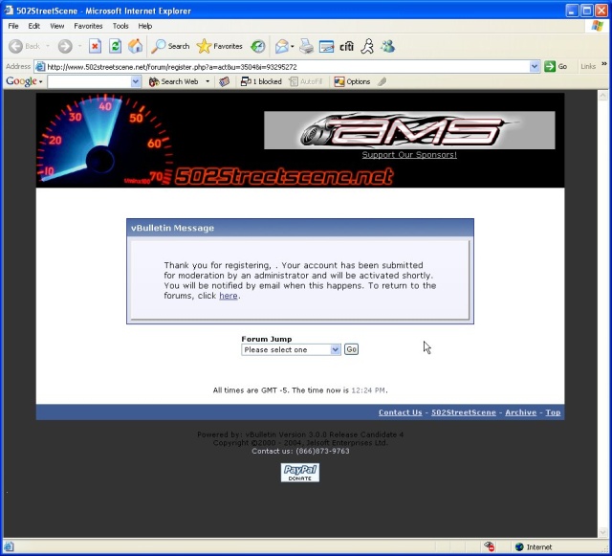This screenshot has width=612, height=556.
Task: Click the Edit page icon next to Print
Action: [326, 47]
